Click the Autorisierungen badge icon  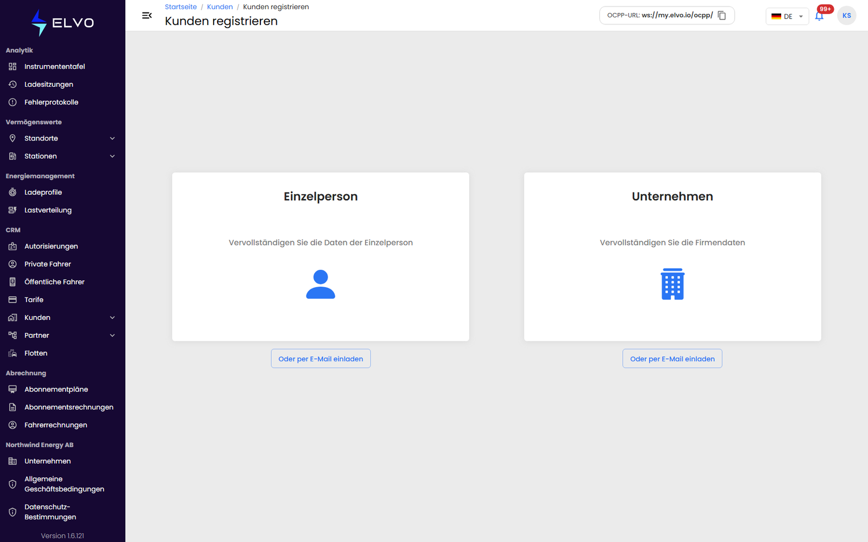point(12,246)
